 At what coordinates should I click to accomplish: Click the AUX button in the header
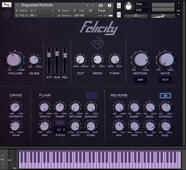tap(179, 11)
